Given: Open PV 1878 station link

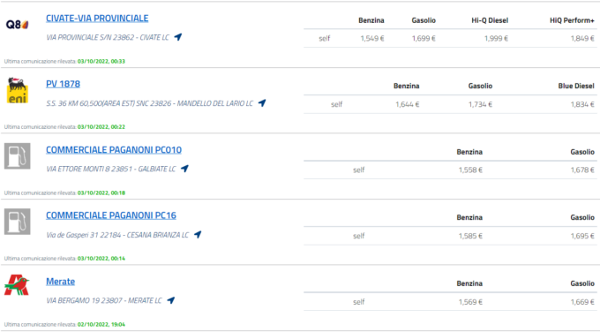Looking at the screenshot, I should coord(64,84).
